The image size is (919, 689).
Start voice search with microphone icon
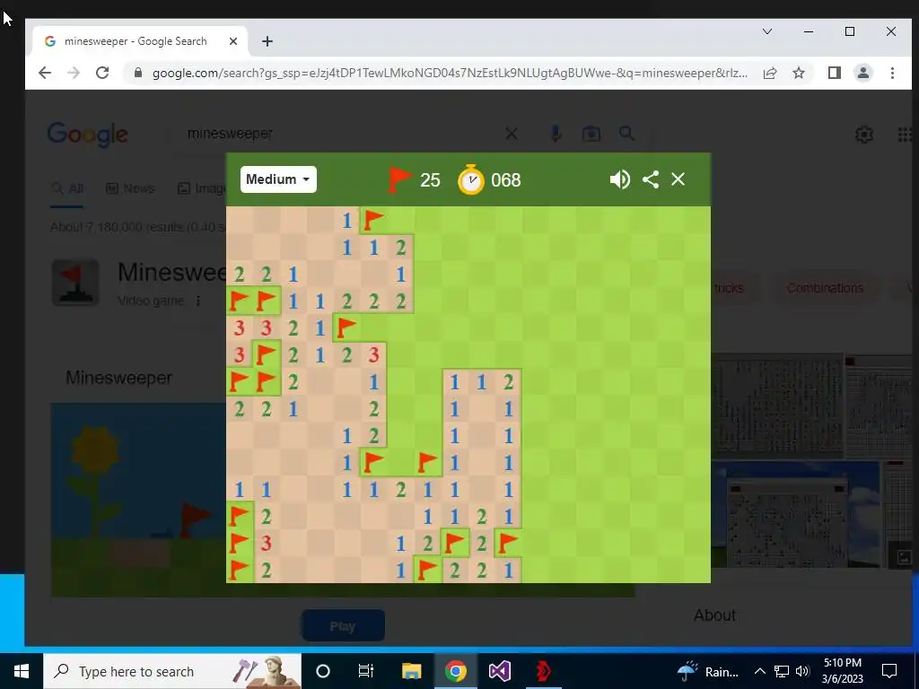[556, 135]
